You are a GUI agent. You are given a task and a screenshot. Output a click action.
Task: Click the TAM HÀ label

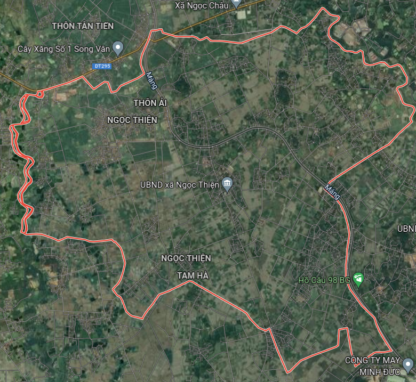point(193,275)
